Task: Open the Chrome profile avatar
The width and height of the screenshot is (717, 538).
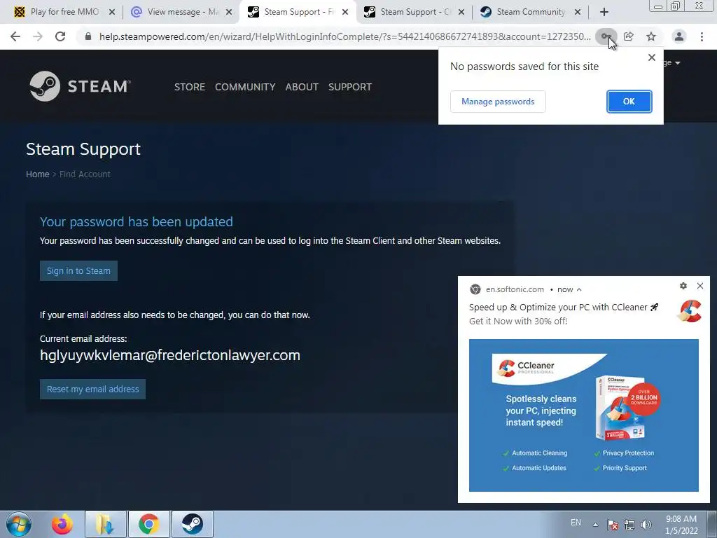Action: click(x=679, y=36)
